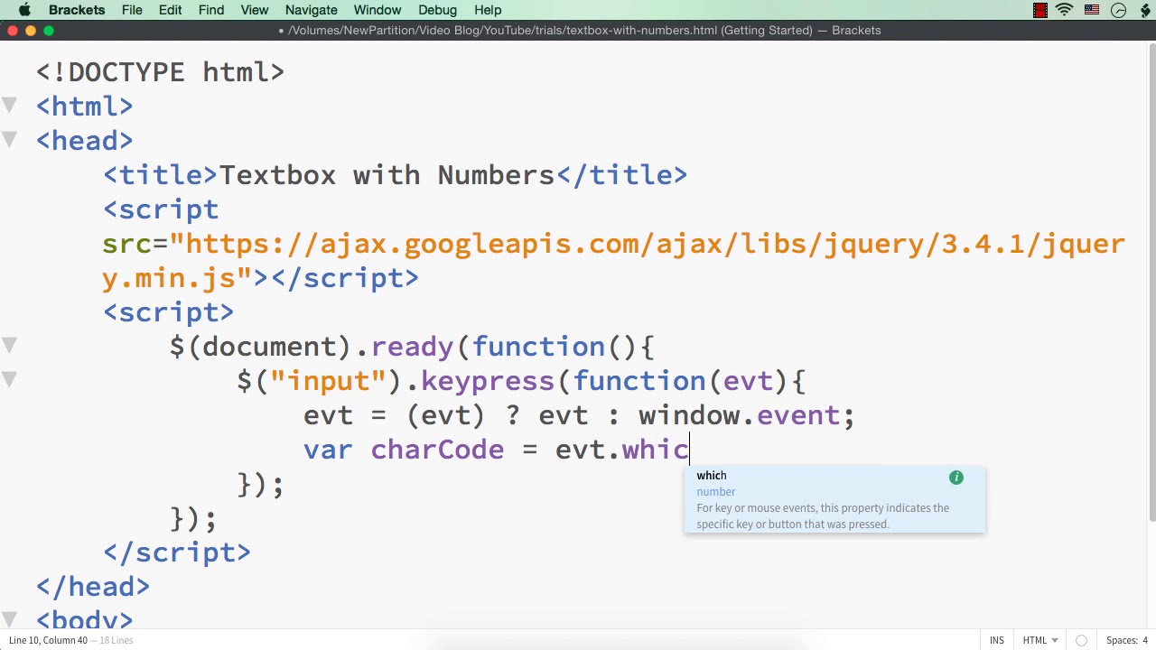The height and width of the screenshot is (650, 1156).
Task: Click on the <!DOCTYPE html> line
Action: (161, 72)
